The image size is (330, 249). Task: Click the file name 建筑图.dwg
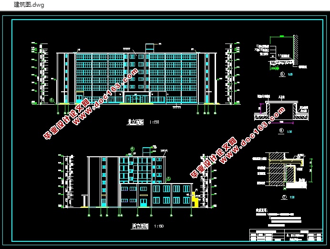click(29, 4)
